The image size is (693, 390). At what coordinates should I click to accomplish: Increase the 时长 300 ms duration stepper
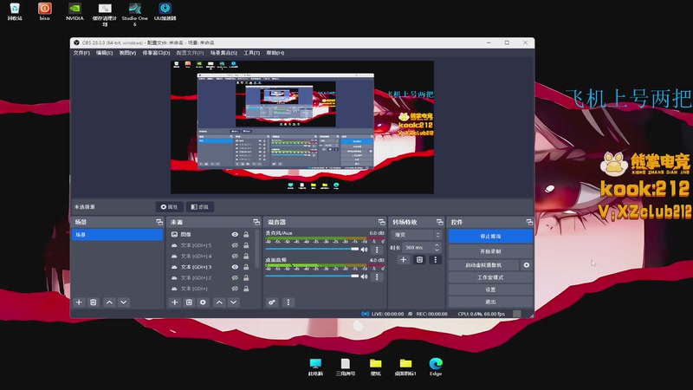[437, 245]
